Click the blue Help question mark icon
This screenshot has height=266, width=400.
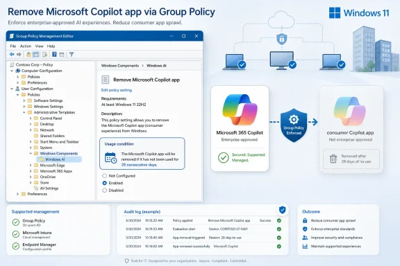(54, 54)
